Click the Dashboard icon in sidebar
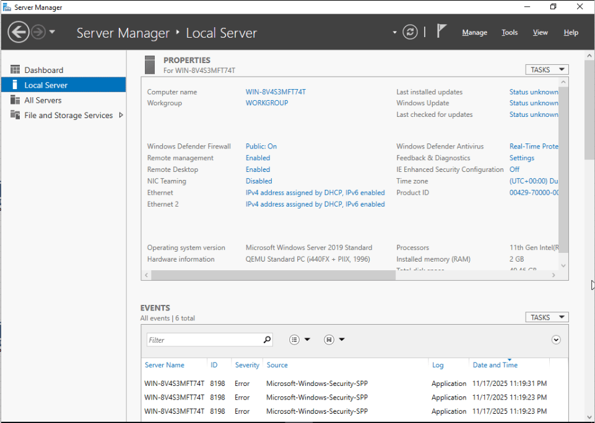The image size is (595, 423). point(15,70)
